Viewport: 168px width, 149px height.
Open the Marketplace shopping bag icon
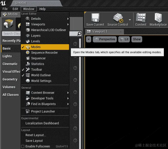pyautogui.click(x=158, y=18)
